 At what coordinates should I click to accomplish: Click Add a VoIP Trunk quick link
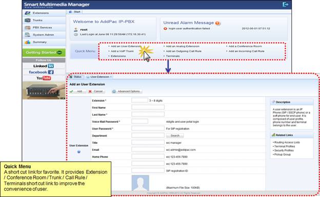pyautogui.click(x=122, y=51)
